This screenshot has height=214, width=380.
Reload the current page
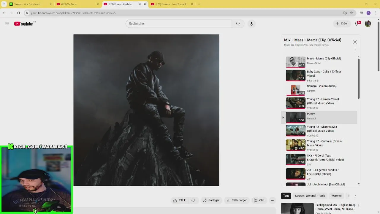[x=18, y=13]
